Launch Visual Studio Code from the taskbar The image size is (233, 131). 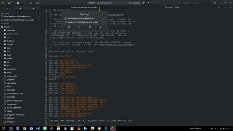point(38,128)
